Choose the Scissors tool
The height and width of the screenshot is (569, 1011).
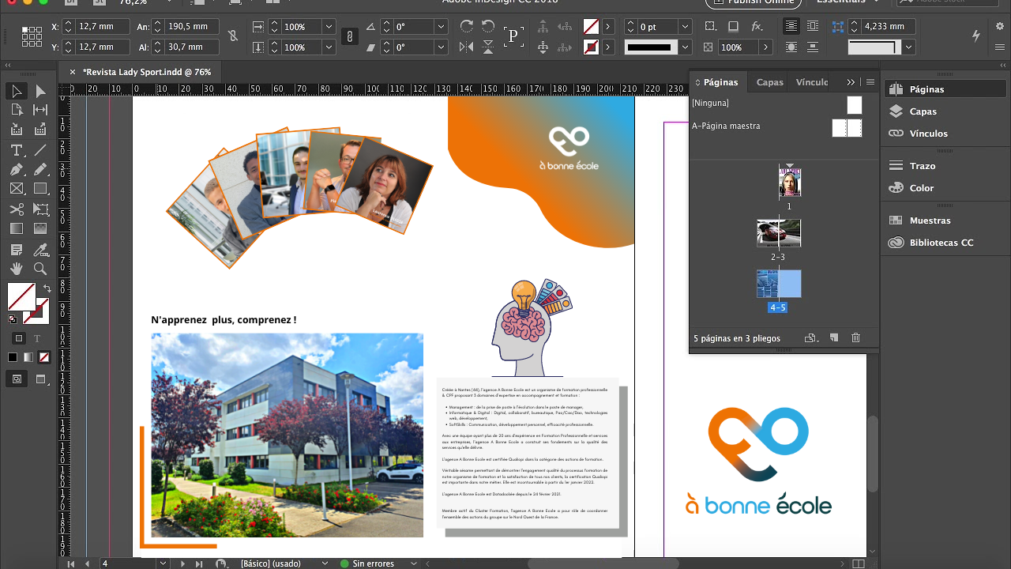tap(17, 209)
